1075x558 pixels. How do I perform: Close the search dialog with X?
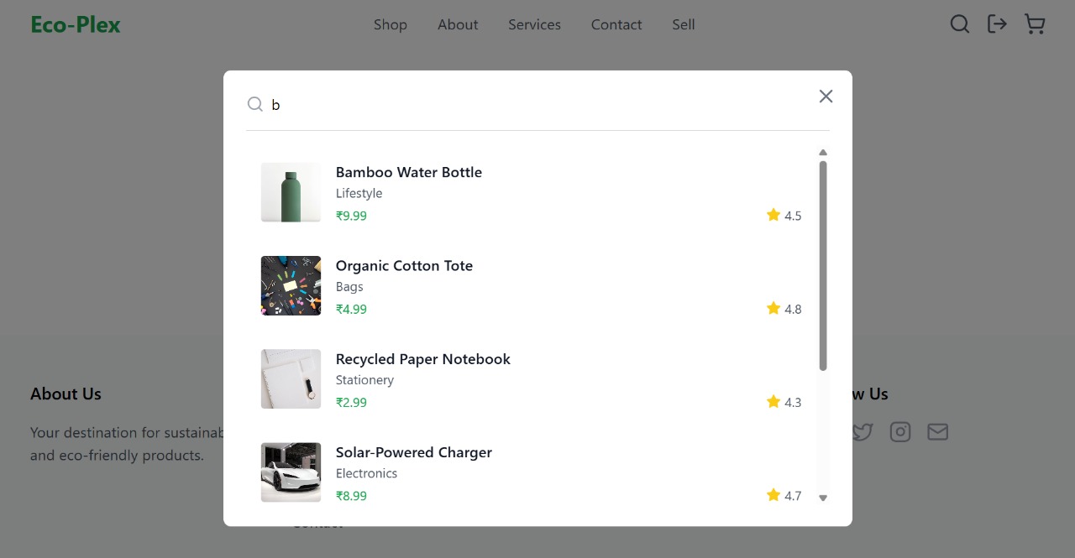click(x=826, y=96)
